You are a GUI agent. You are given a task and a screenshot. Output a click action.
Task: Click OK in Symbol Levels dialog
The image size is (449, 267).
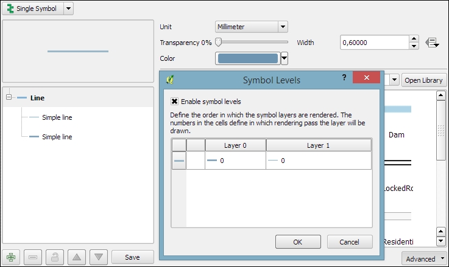point(298,242)
